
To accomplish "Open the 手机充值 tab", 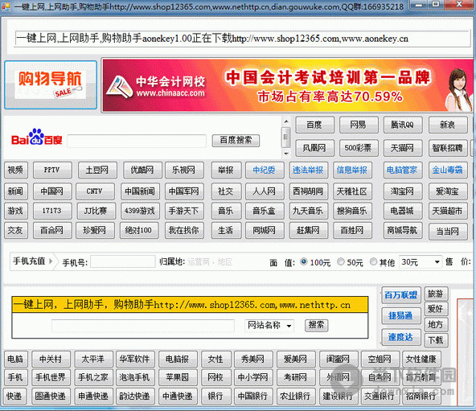I will [x=32, y=261].
